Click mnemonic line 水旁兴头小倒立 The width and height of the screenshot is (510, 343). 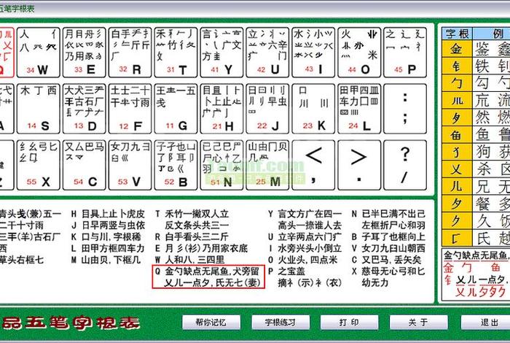click(x=310, y=249)
